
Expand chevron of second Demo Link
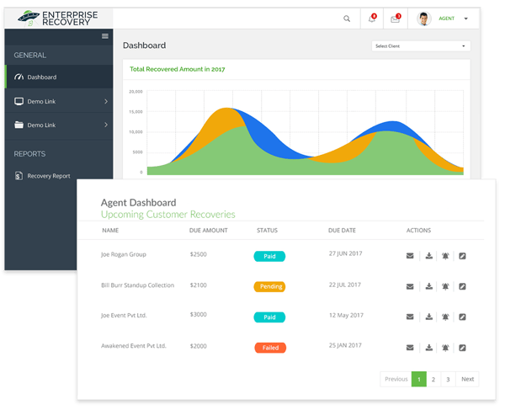[106, 125]
